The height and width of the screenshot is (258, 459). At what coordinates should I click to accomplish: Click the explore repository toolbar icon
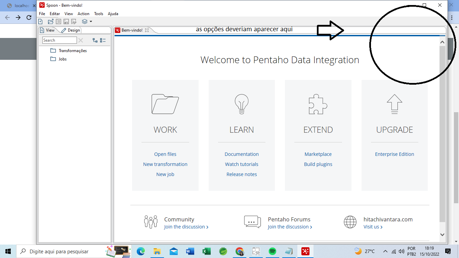tap(58, 21)
